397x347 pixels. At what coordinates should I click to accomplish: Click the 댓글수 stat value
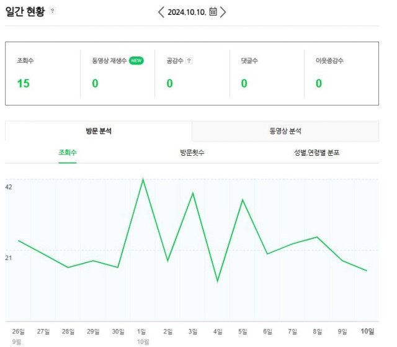pyautogui.click(x=244, y=84)
